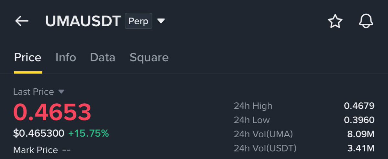Open price alerts via the bell icon

coord(366,21)
